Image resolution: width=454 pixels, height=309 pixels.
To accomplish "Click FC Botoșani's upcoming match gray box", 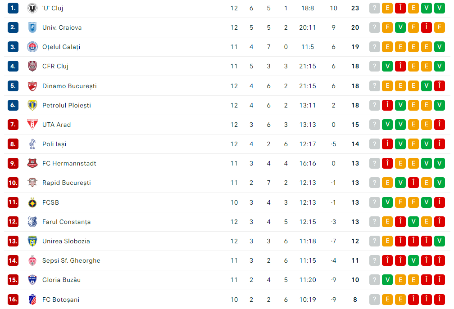I will pos(374,300).
